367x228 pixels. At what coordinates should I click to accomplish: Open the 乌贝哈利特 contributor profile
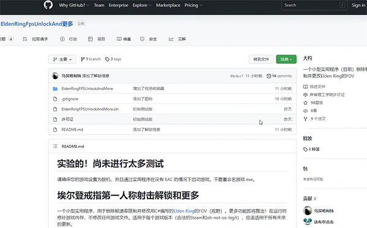tap(324, 211)
